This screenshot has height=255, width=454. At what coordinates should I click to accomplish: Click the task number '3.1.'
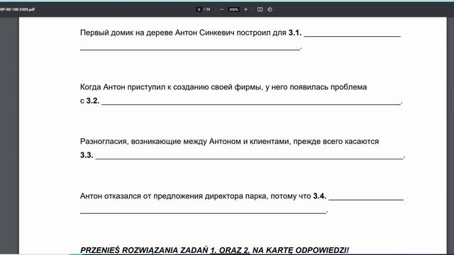pyautogui.click(x=295, y=33)
